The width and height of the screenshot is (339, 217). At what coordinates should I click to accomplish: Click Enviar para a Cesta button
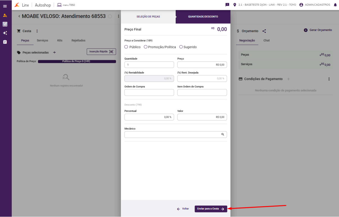coord(211,209)
